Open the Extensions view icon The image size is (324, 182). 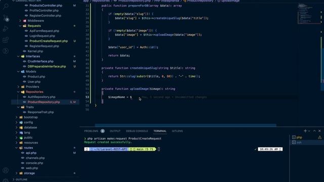coord(6,40)
